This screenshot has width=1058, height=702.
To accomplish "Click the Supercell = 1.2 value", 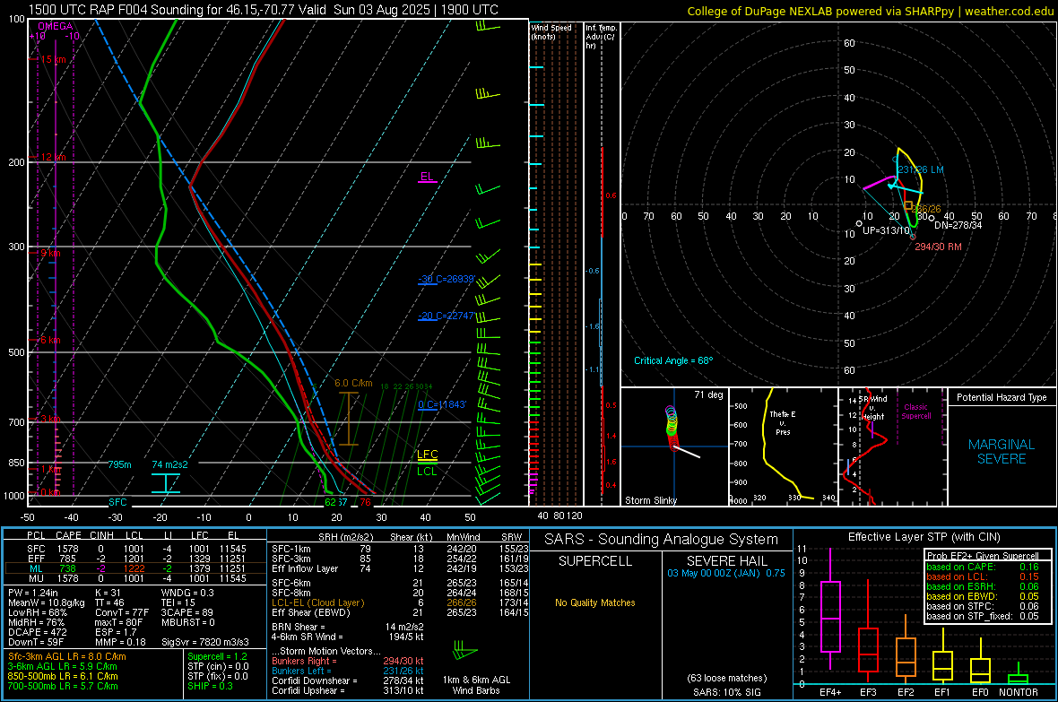I will [x=217, y=656].
